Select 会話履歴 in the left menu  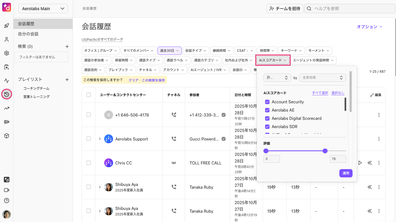tap(43, 24)
